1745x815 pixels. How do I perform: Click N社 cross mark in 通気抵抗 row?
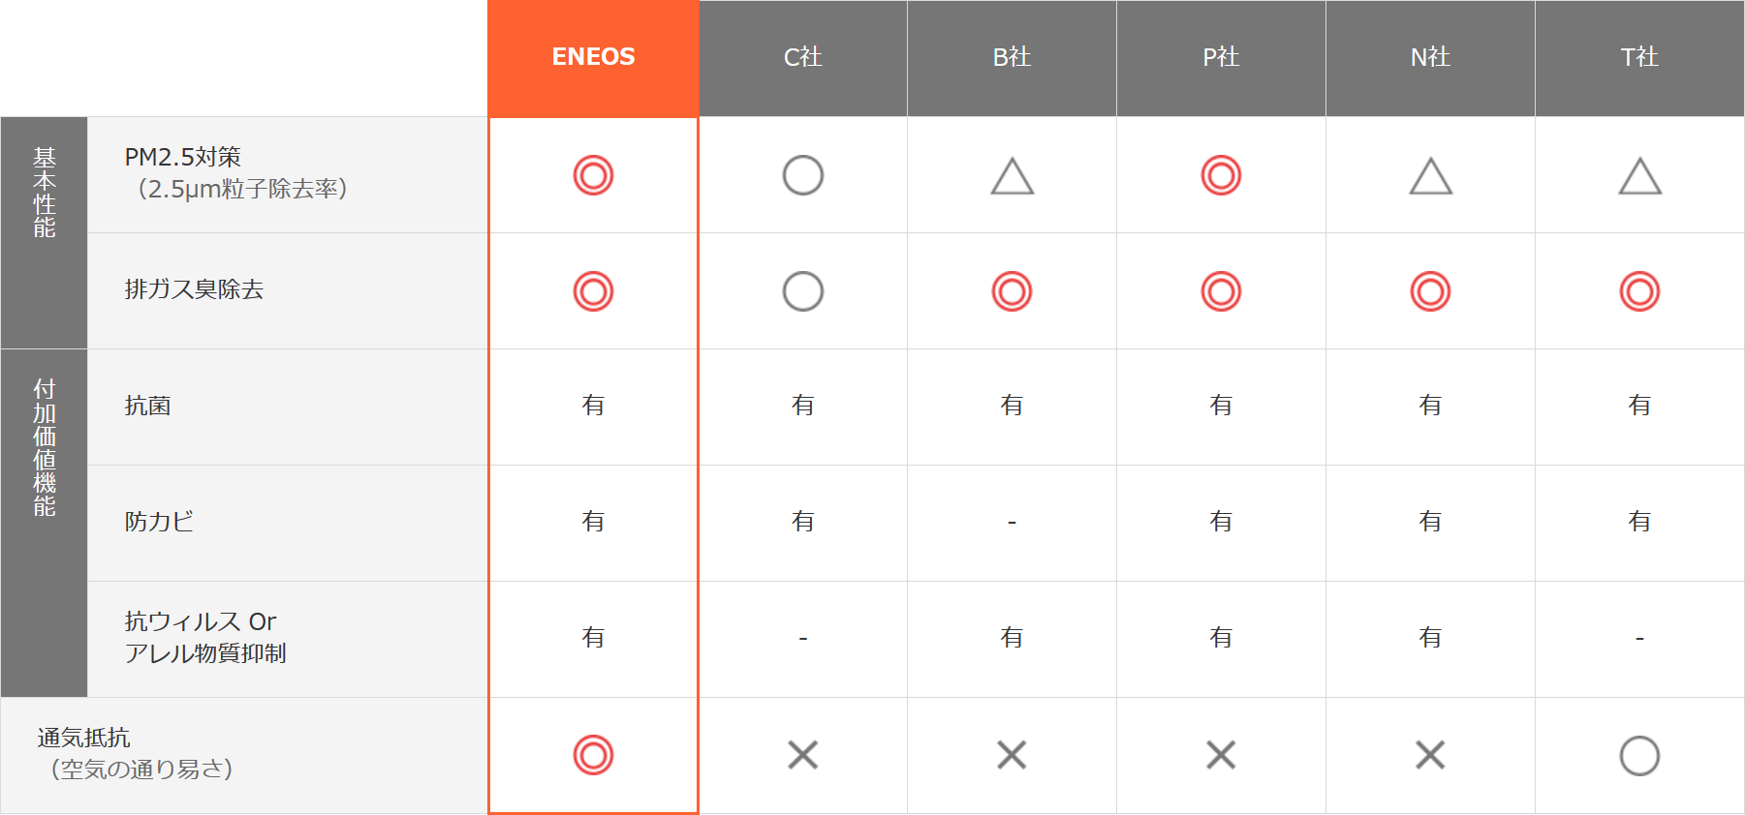(1430, 755)
